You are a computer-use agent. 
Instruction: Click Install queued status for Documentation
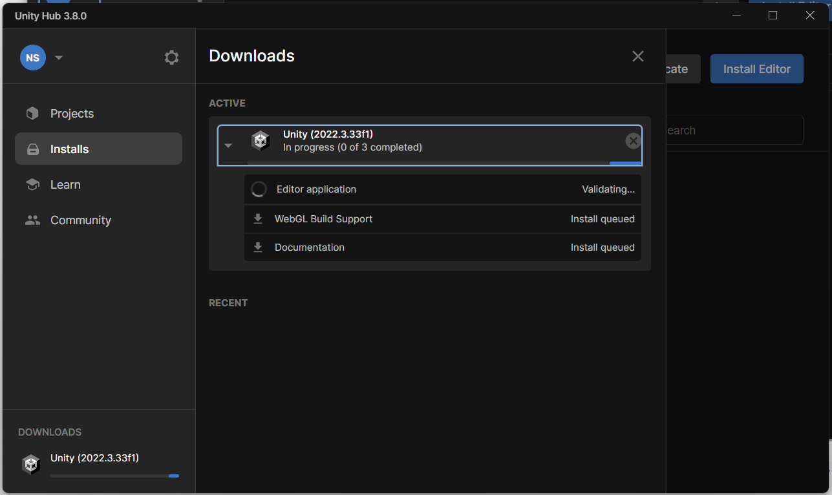[603, 247]
